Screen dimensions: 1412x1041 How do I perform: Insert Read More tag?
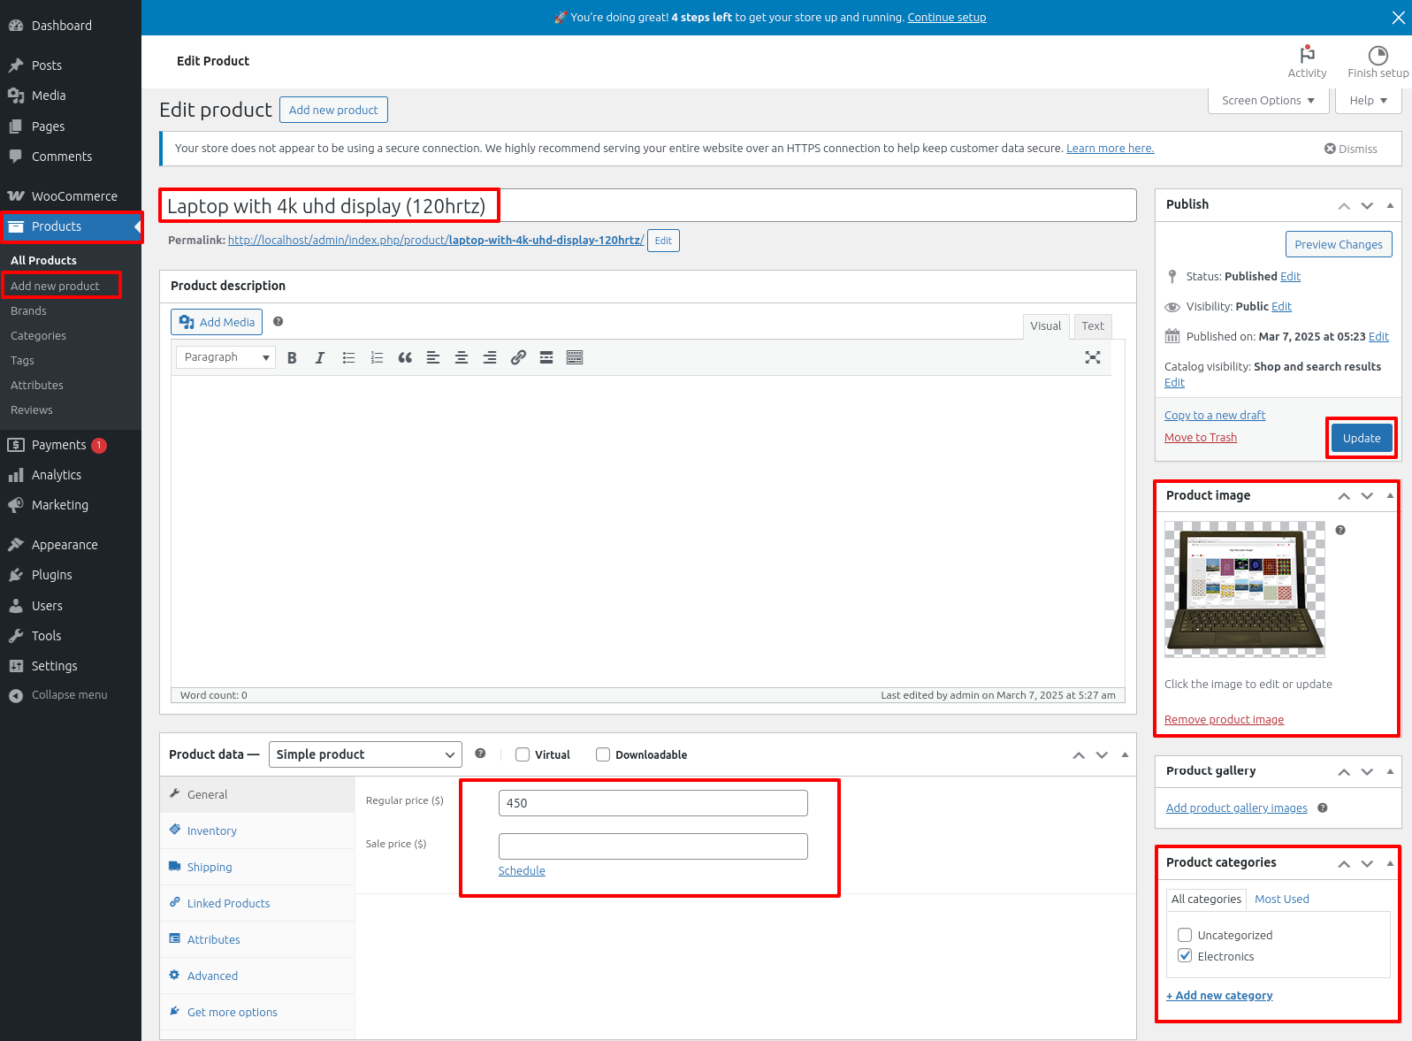coord(546,357)
